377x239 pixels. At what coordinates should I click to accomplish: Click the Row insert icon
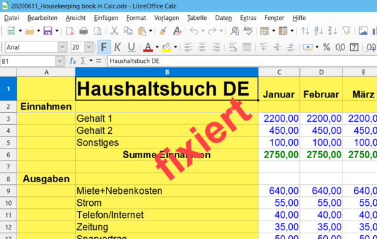(x=265, y=31)
